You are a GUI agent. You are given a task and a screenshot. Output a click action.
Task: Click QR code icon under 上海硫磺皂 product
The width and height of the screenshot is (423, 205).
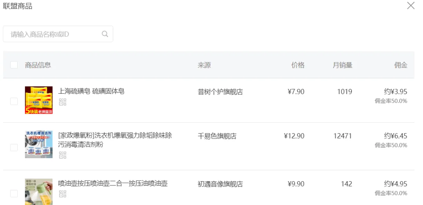click(63, 102)
